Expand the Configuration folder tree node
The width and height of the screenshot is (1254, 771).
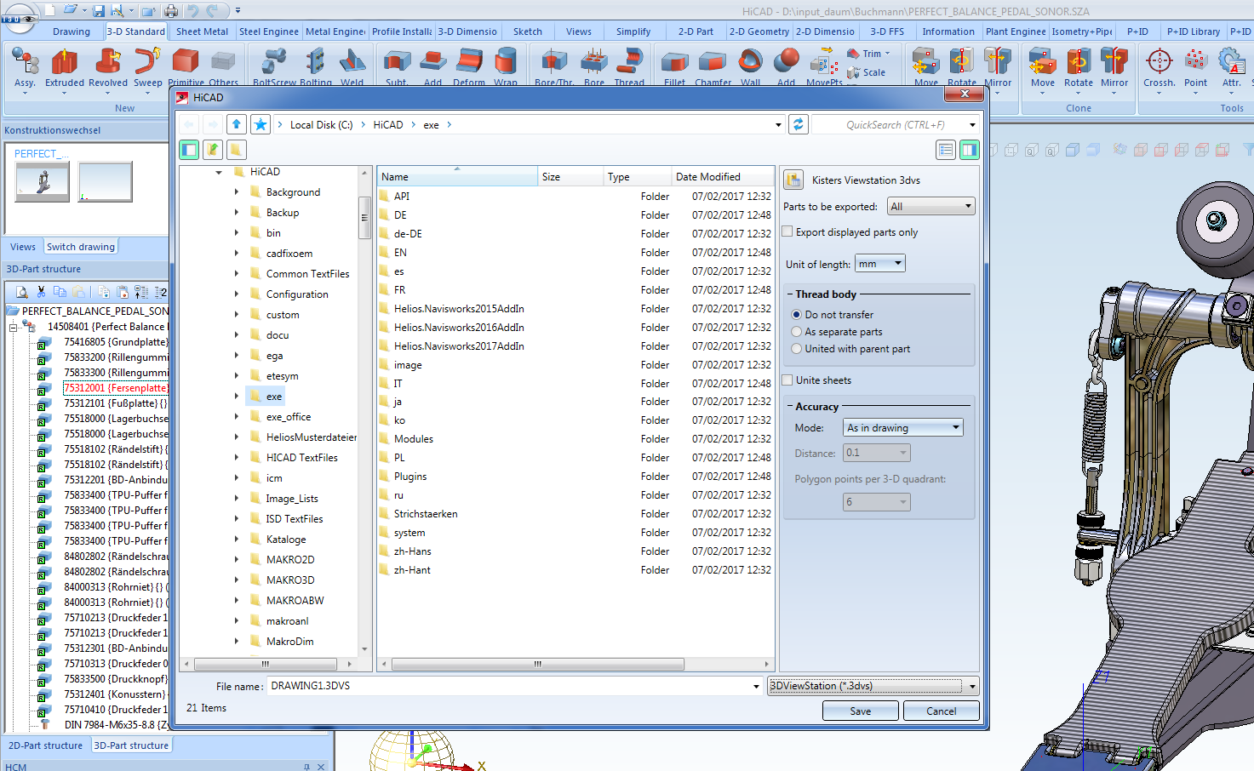pos(237,294)
